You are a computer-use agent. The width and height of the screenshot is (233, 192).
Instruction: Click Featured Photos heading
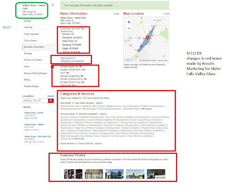coord(73,155)
